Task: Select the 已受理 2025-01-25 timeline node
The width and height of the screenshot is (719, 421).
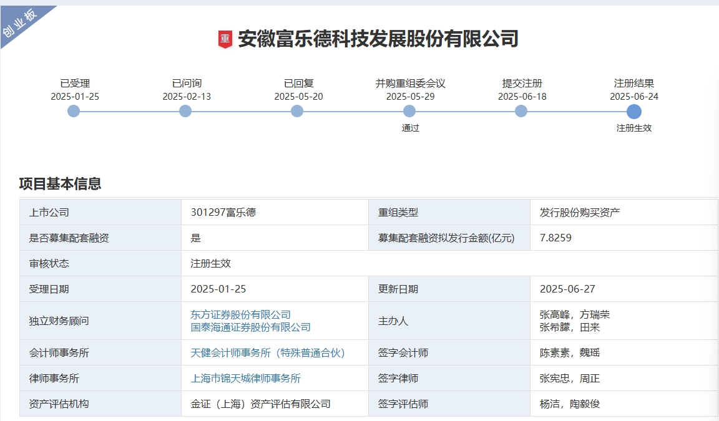Action: point(74,111)
